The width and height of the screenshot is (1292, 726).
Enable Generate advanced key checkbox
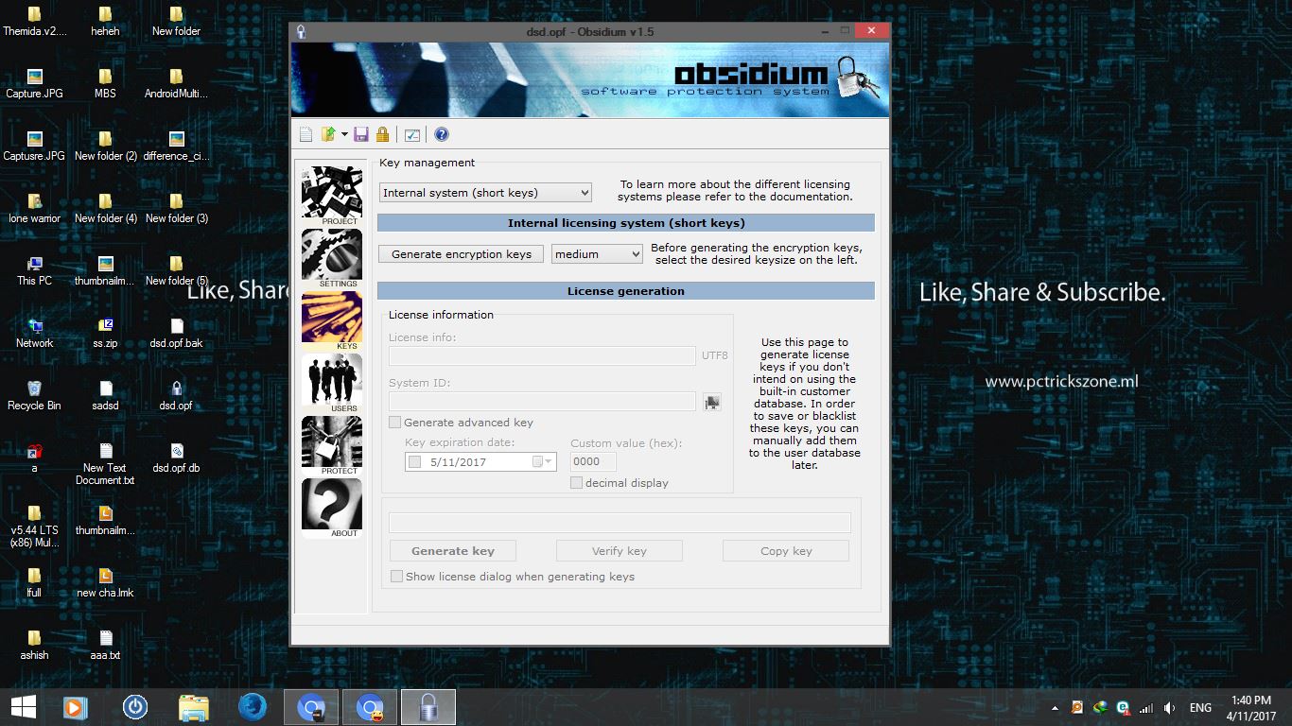395,423
